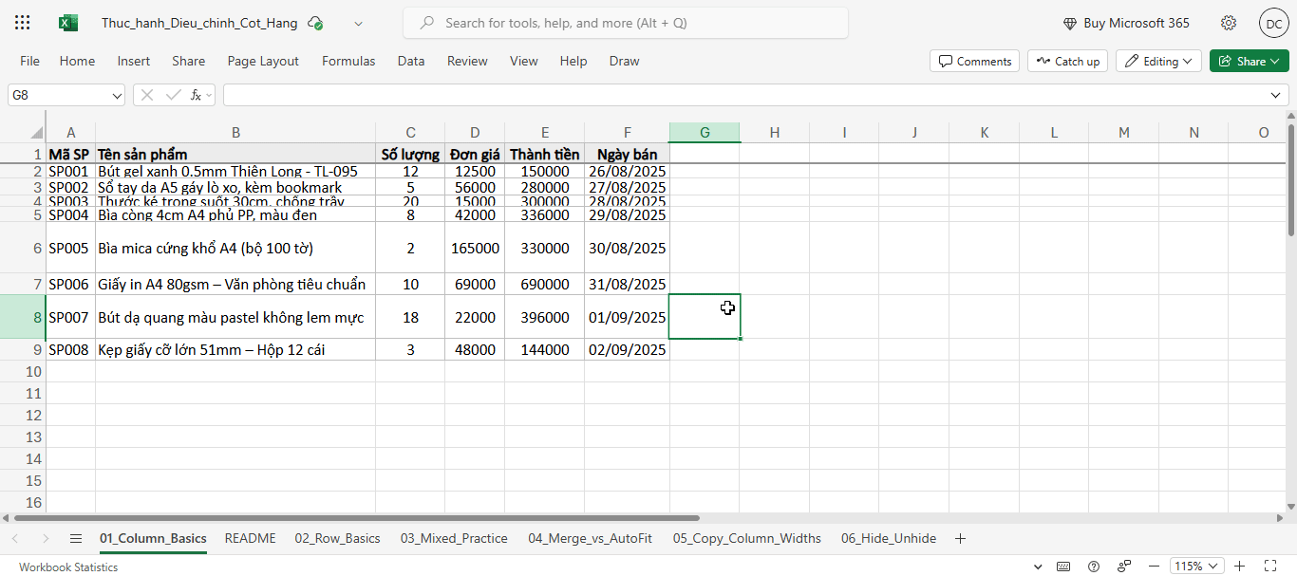This screenshot has width=1297, height=576.
Task: Expand the Name Box dropdown
Action: point(118,95)
